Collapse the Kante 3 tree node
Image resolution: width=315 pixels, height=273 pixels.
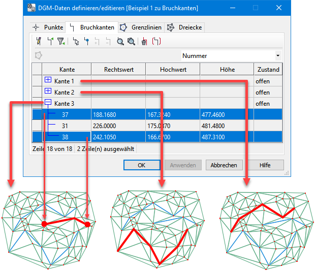click(48, 103)
